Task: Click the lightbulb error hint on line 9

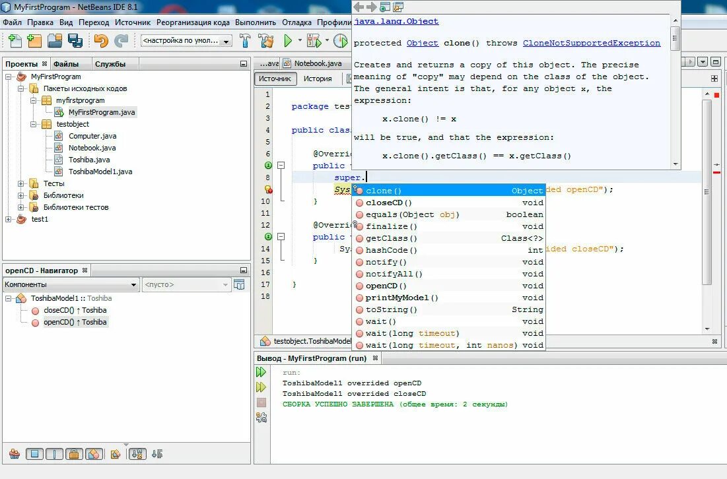Action: [x=268, y=189]
